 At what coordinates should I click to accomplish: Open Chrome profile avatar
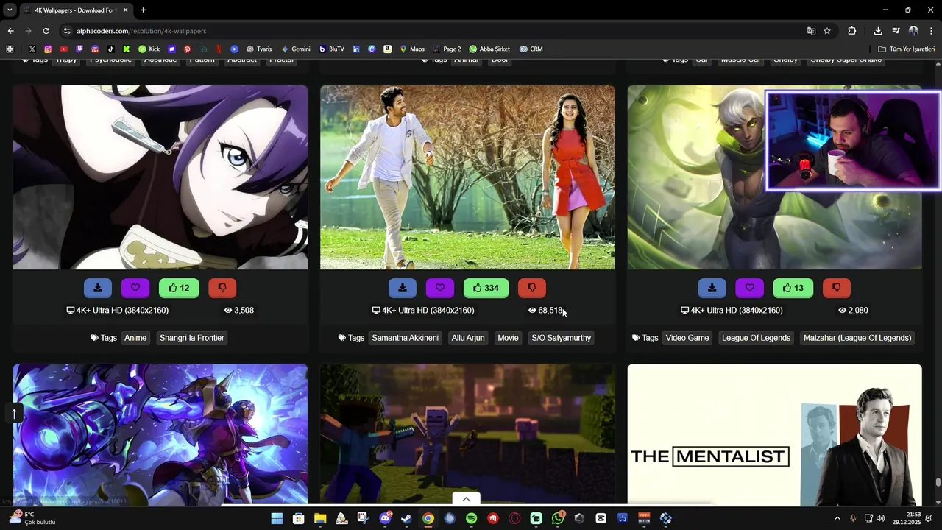pyautogui.click(x=913, y=31)
